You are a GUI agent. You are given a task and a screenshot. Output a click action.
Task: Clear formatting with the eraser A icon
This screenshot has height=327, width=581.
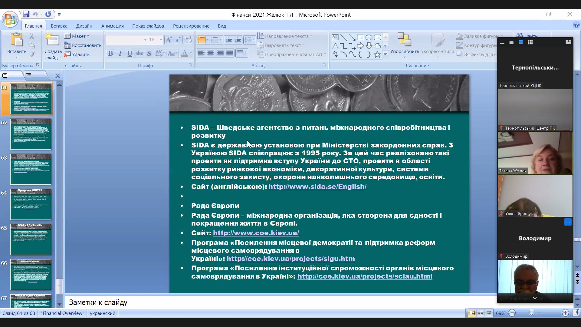click(x=189, y=40)
